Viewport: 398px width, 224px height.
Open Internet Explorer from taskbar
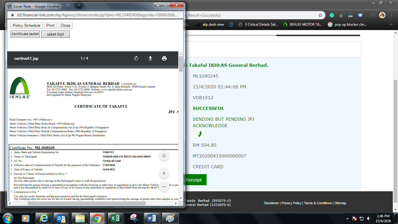point(44,218)
